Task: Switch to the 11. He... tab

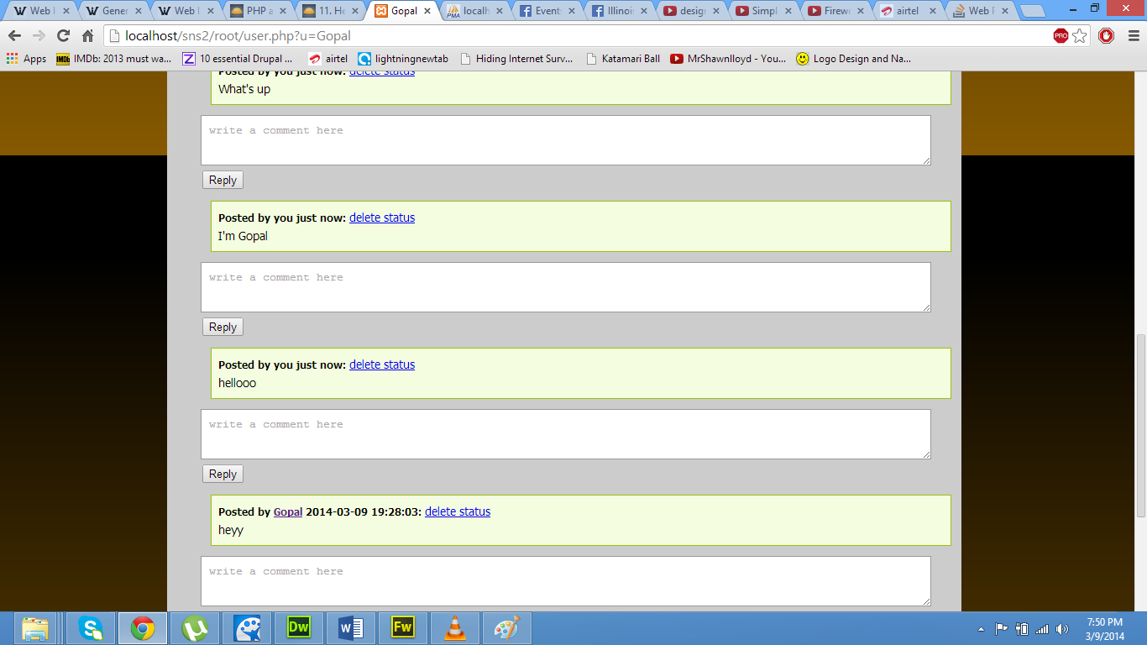Action: click(331, 11)
